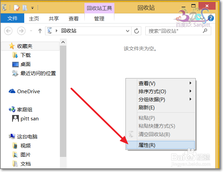Open 最近访问的位置 in navigation pane
Screen dimensions: 223x172
tap(38, 73)
